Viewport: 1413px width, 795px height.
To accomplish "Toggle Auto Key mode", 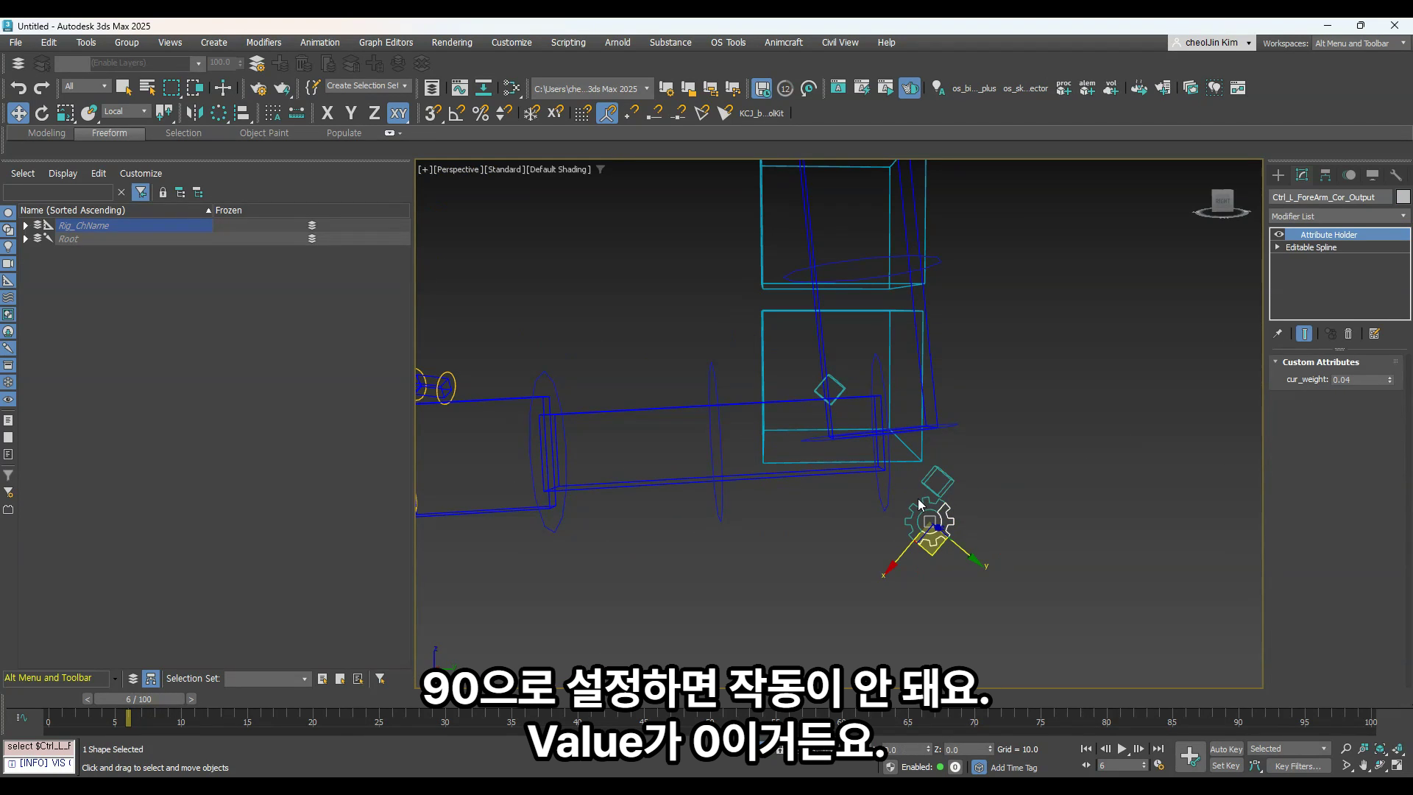I will [1226, 749].
